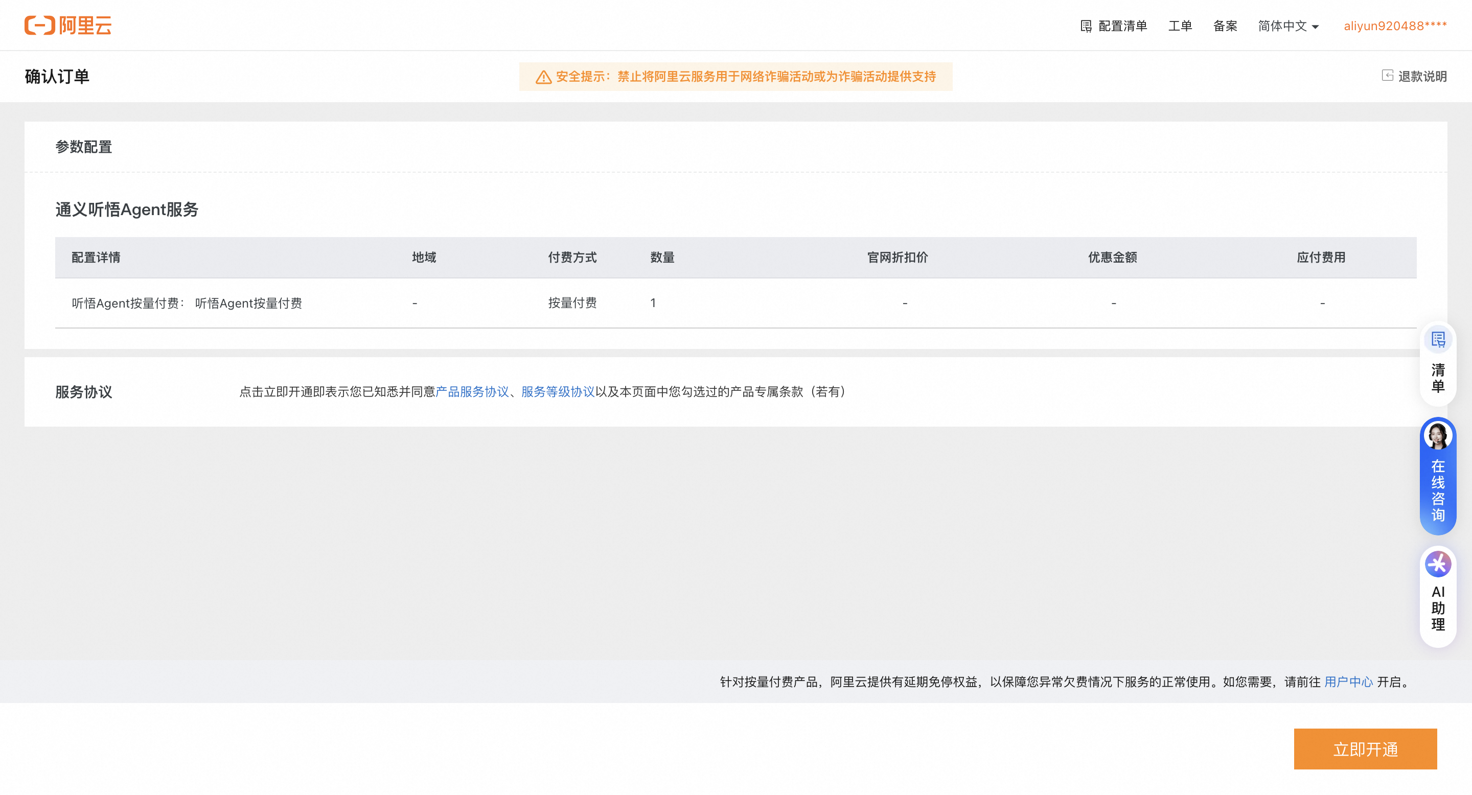The image size is (1472, 795).
Task: Open 在线咨询 customer service avatar icon
Action: tap(1438, 435)
